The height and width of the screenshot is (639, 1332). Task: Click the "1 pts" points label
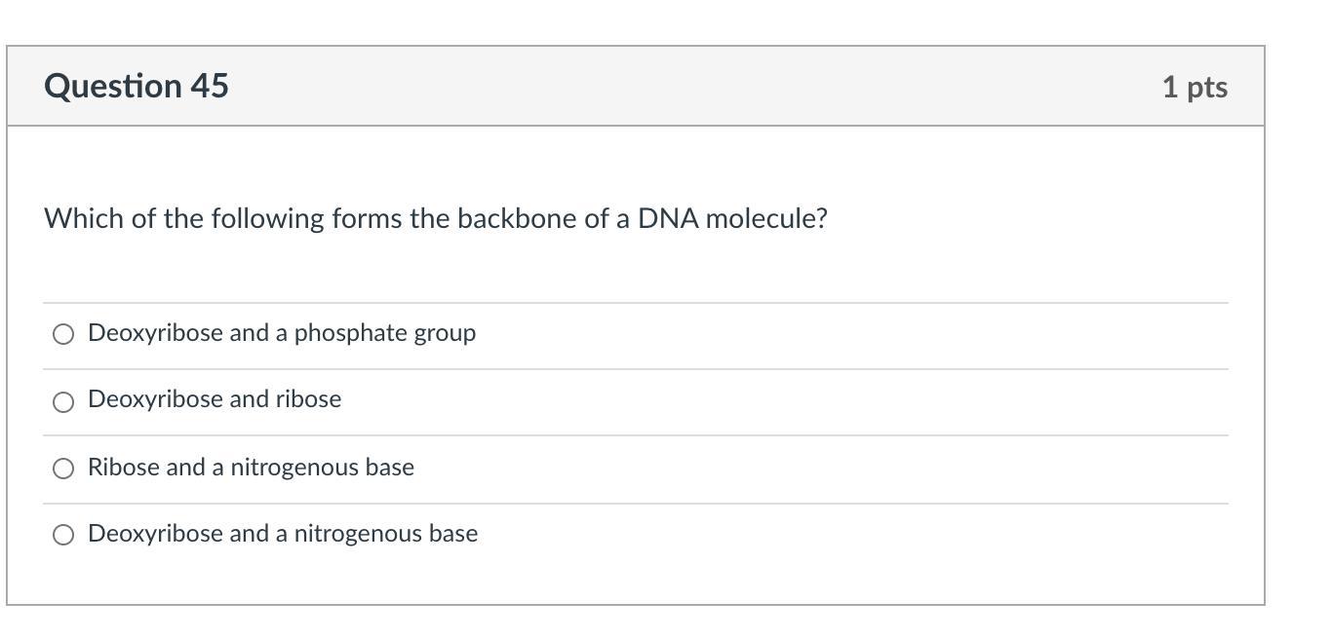click(x=1194, y=87)
